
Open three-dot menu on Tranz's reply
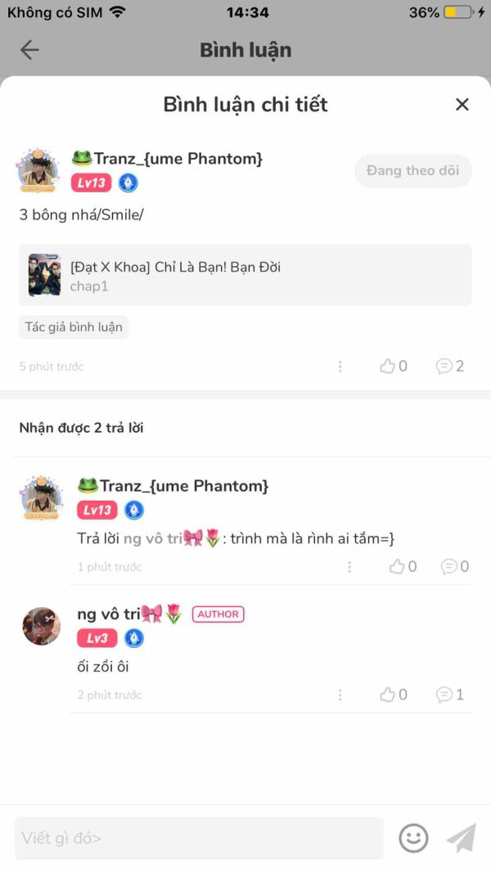point(349,567)
